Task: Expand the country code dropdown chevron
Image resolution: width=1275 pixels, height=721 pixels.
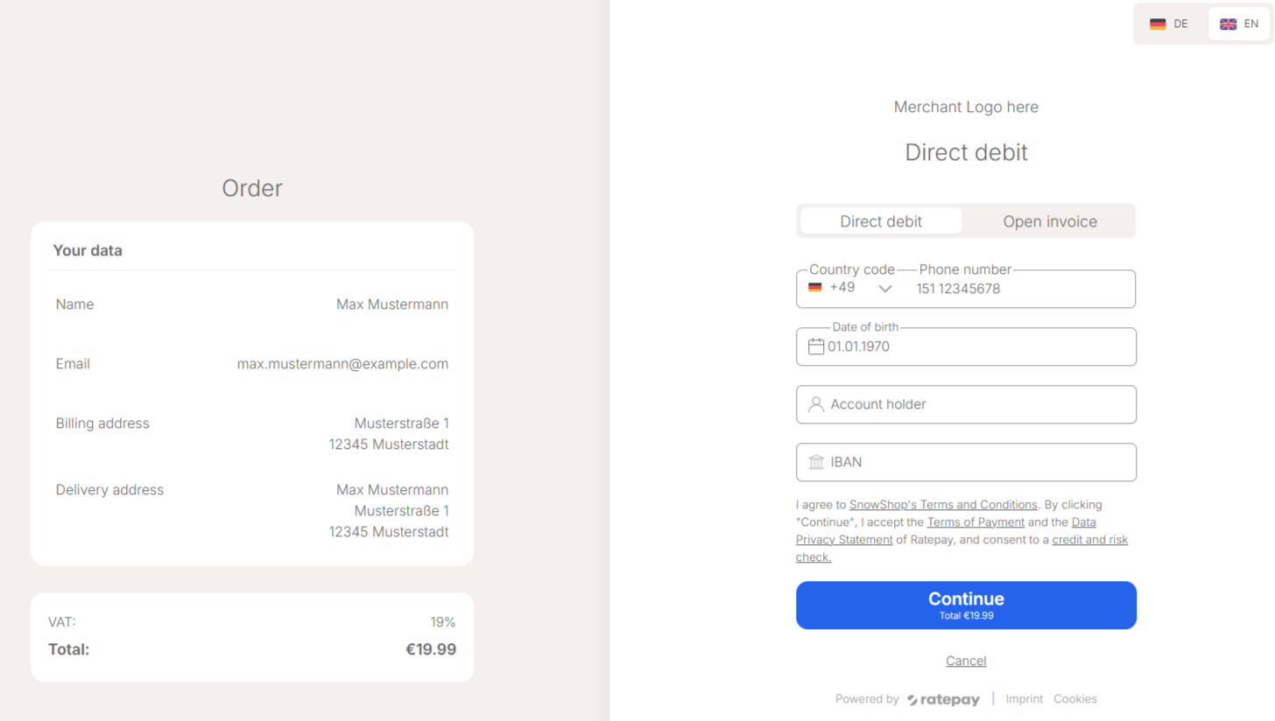Action: pos(885,289)
